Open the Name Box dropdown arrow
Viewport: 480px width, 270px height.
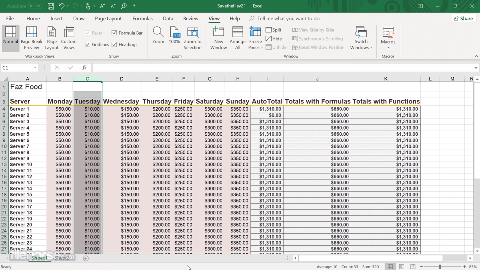[35, 68]
